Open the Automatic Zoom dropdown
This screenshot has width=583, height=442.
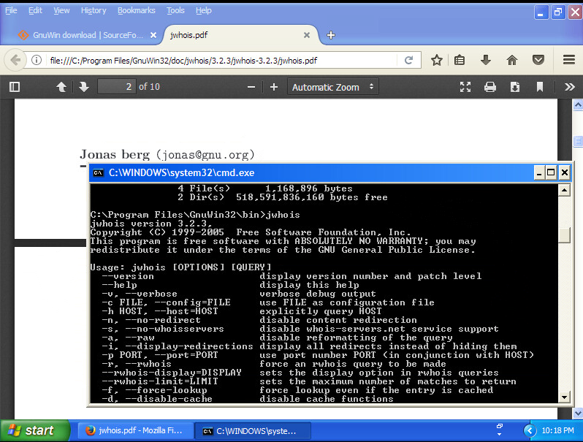(333, 87)
